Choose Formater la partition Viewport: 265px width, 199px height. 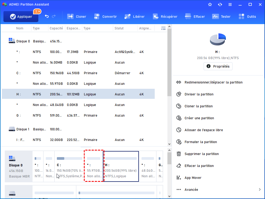200,142
